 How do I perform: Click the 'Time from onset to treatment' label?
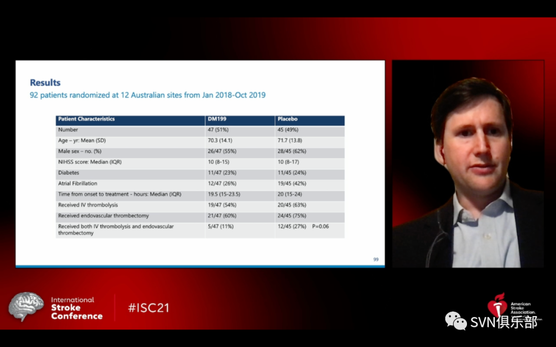tap(119, 194)
